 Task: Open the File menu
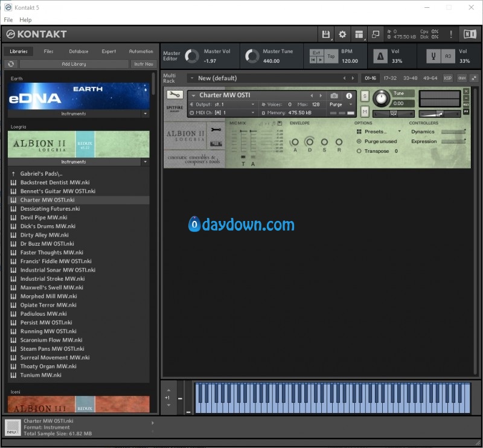(8, 20)
